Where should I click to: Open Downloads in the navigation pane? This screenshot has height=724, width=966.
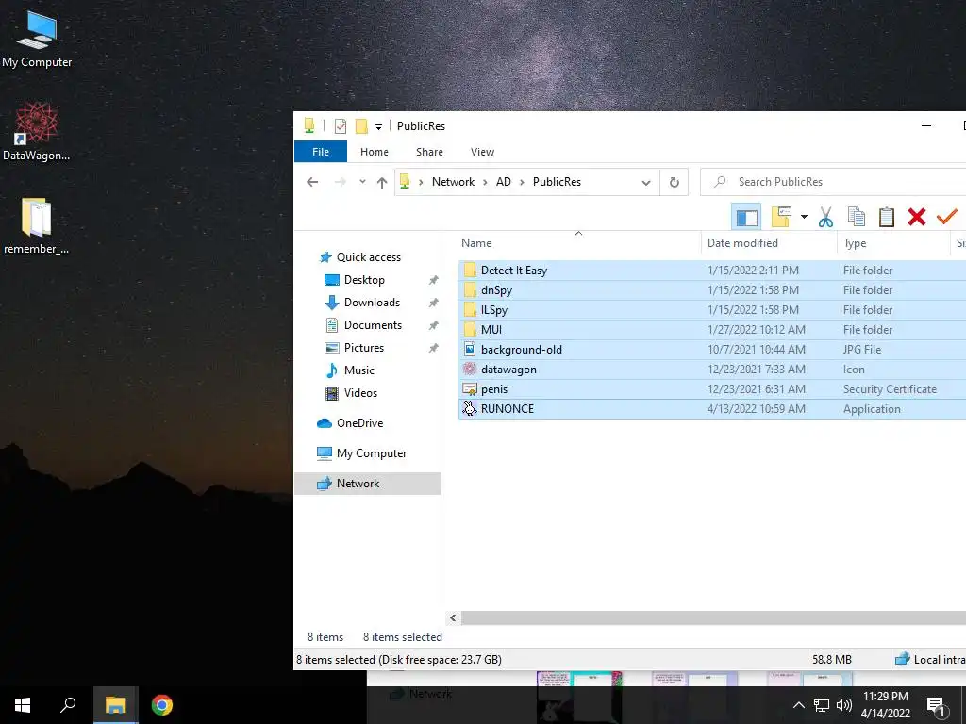click(372, 303)
